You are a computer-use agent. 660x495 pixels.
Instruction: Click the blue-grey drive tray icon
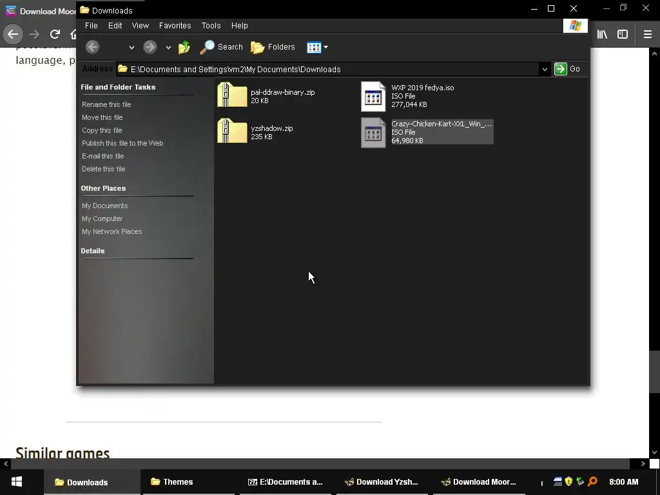tap(558, 481)
